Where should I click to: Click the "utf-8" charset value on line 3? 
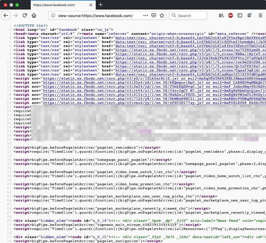[x=66, y=34]
